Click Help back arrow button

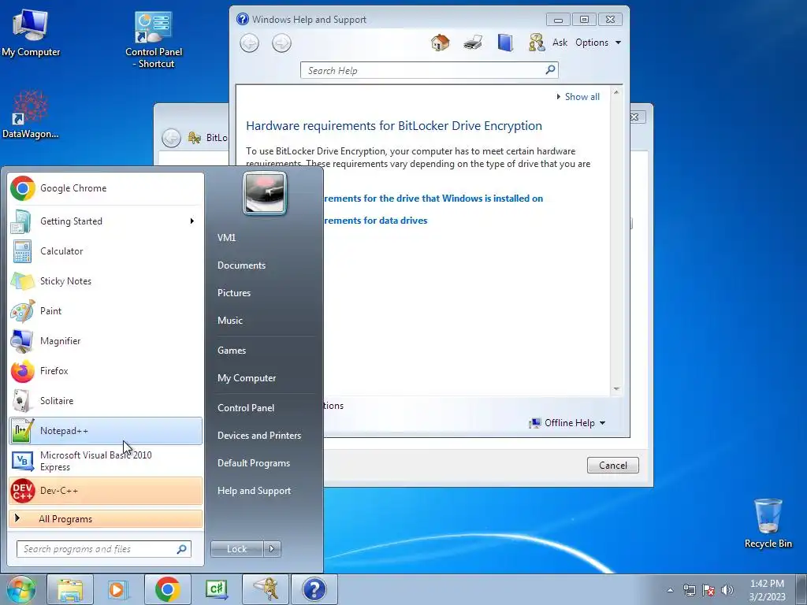click(250, 43)
